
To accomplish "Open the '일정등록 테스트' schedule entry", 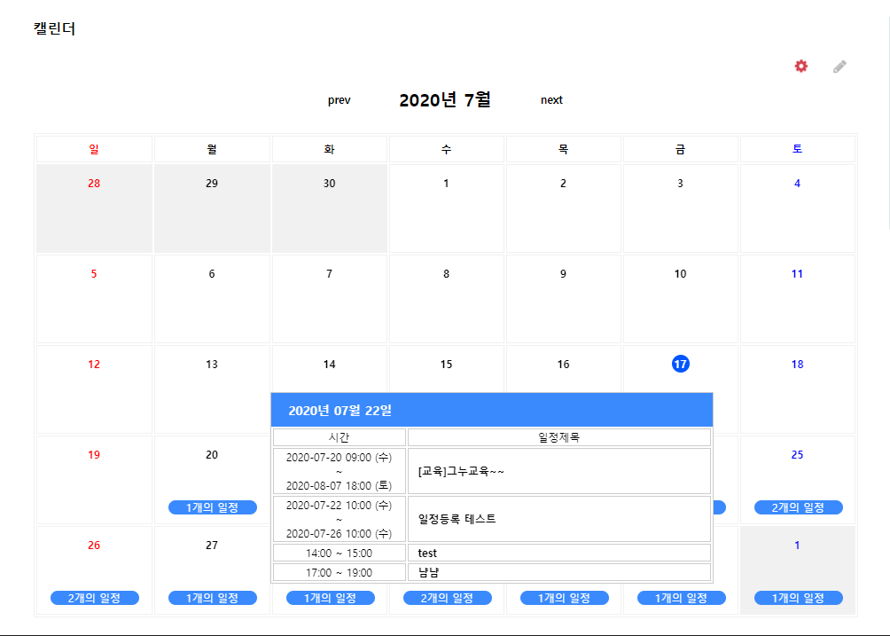I will pyautogui.click(x=457, y=519).
